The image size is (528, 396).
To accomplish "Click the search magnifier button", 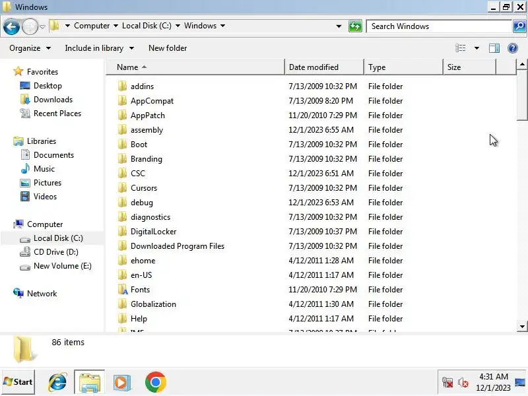I will [x=519, y=26].
